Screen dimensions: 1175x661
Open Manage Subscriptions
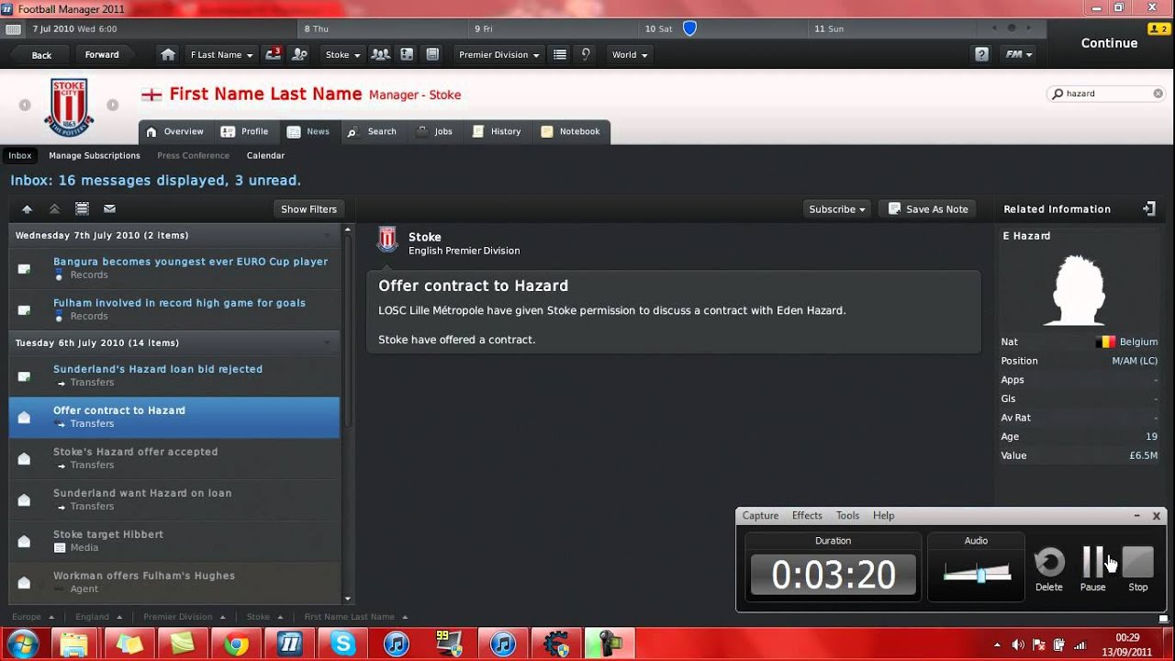[95, 156]
